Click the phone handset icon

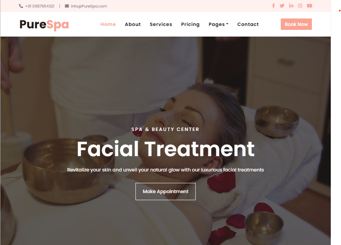click(x=21, y=6)
